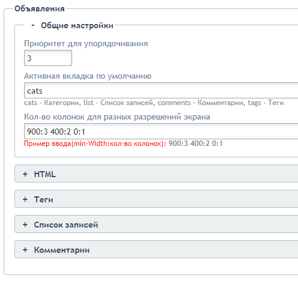
Task: Click the Приоритет для упорядочивания label
Action: click(86, 44)
